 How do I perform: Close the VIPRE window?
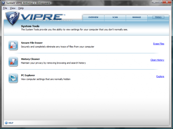(167, 2)
